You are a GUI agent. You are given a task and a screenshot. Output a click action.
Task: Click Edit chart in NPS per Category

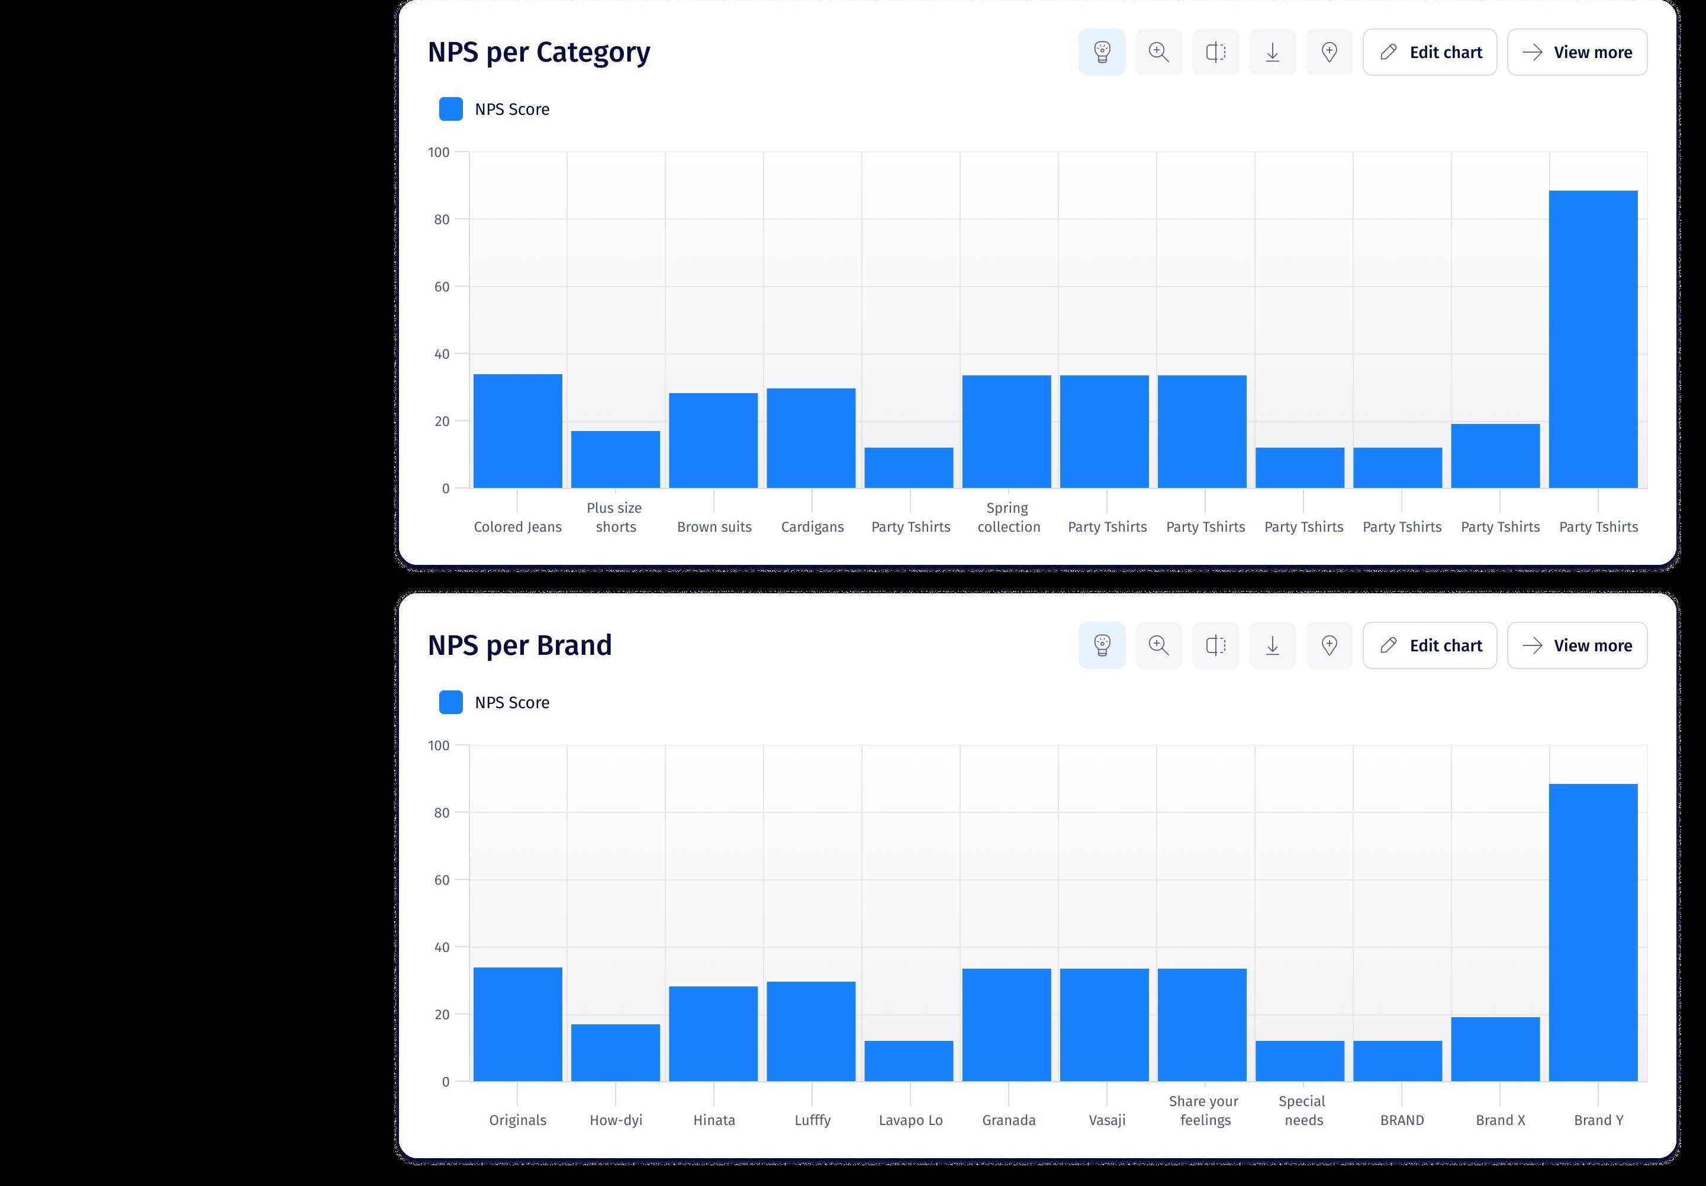(1430, 52)
